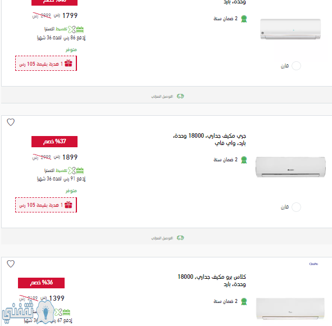Add Class Pro AC to wishlist heart
Image resolution: width=332 pixels, height=326 pixels.
pyautogui.click(x=11, y=264)
